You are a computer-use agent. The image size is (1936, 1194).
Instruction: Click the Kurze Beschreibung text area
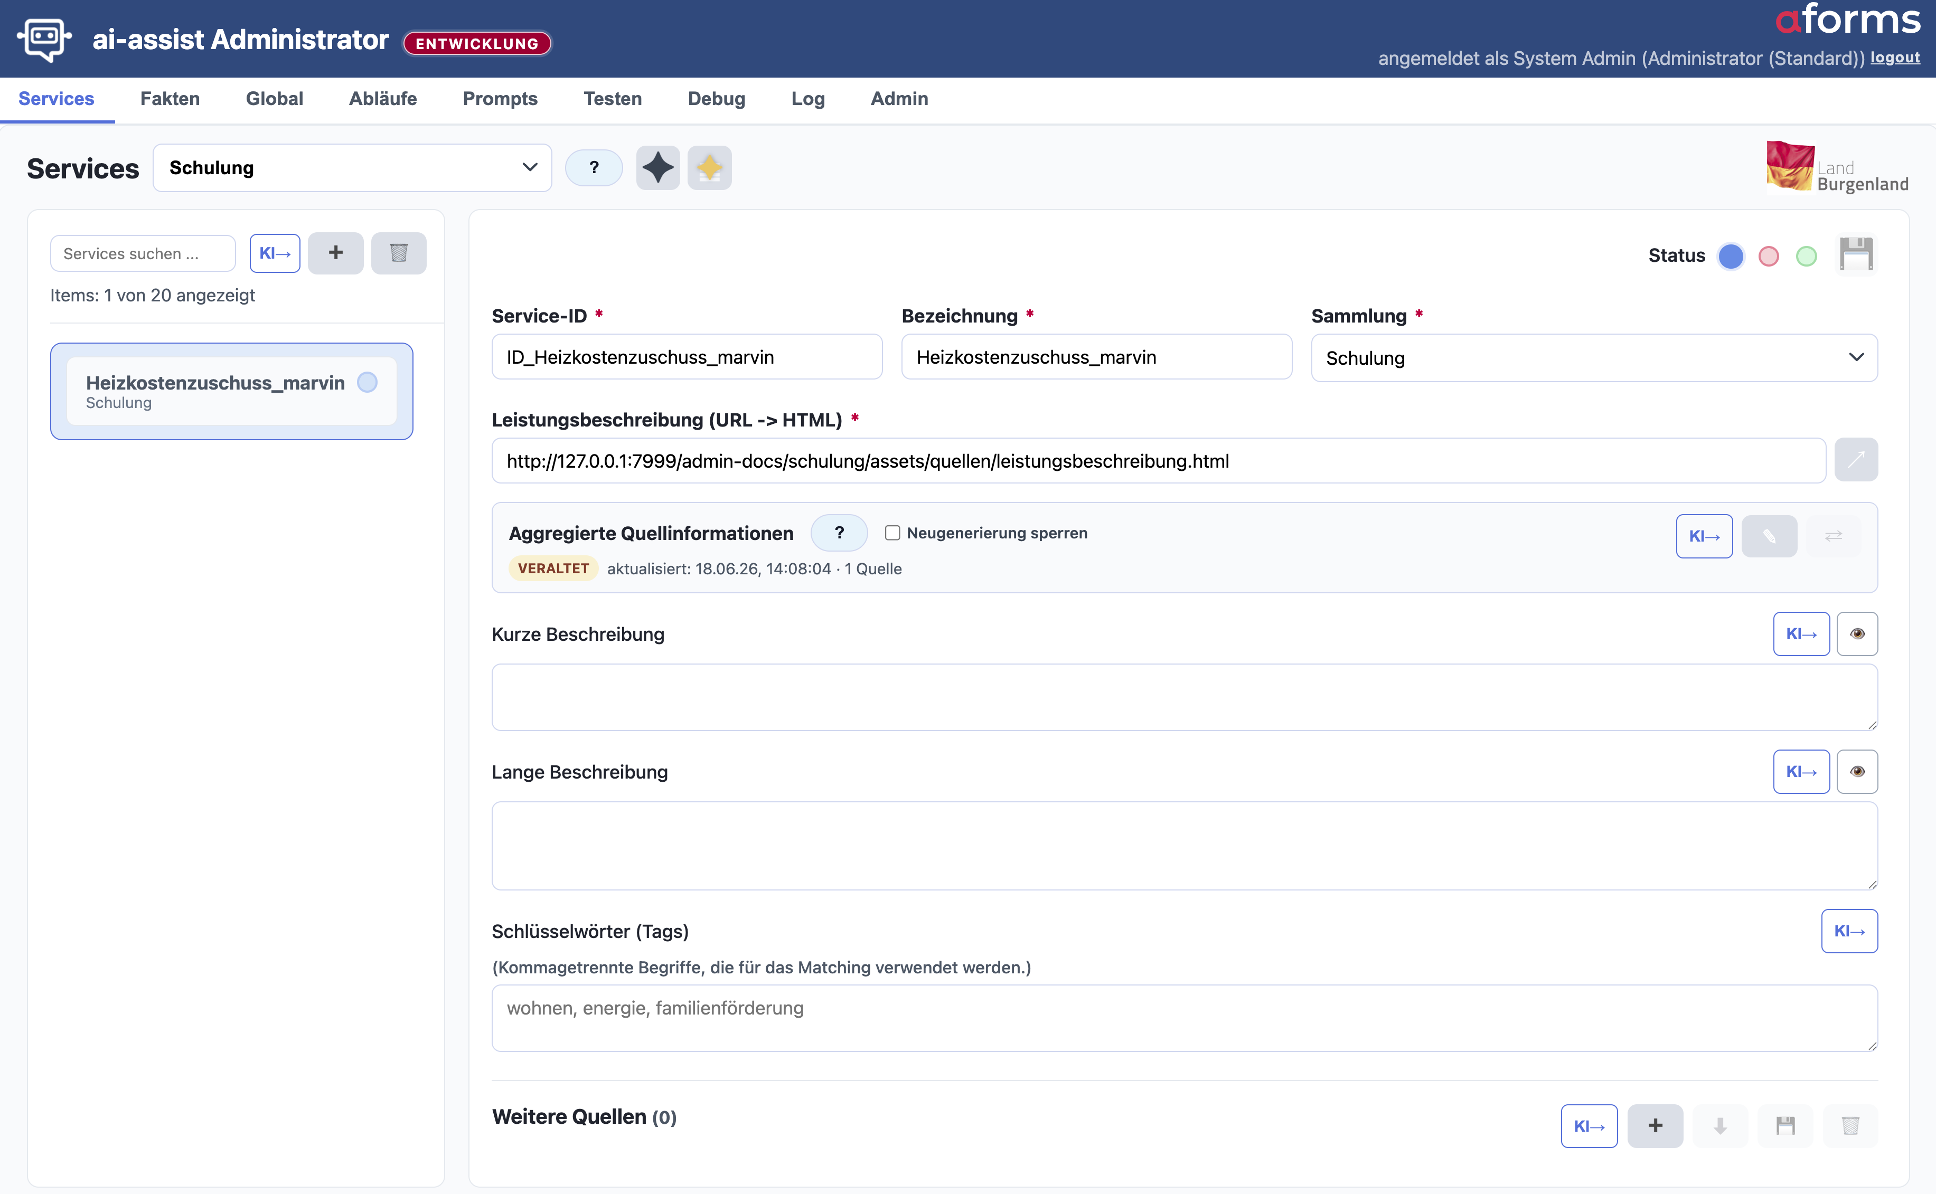[1185, 697]
